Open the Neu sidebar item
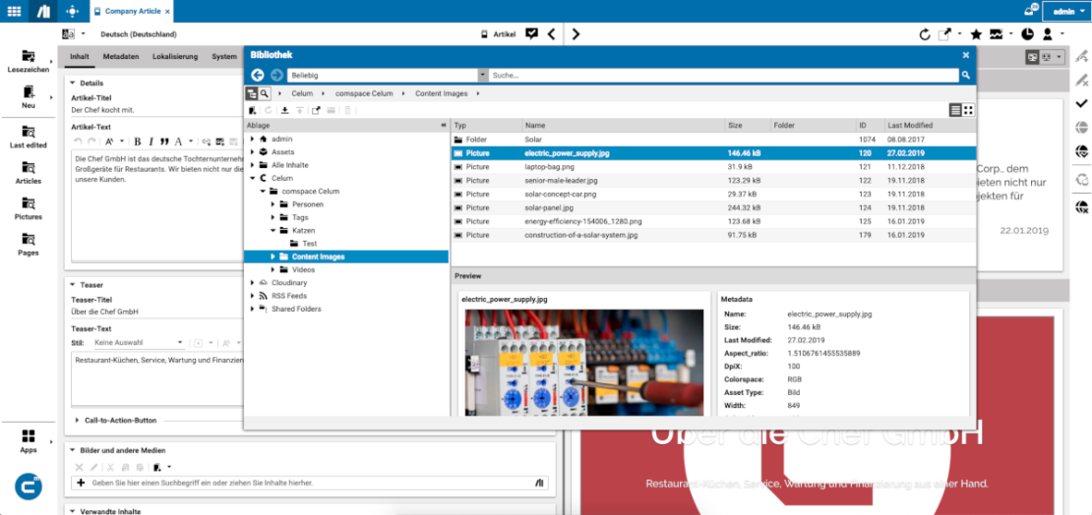1092x515 pixels. point(29,96)
